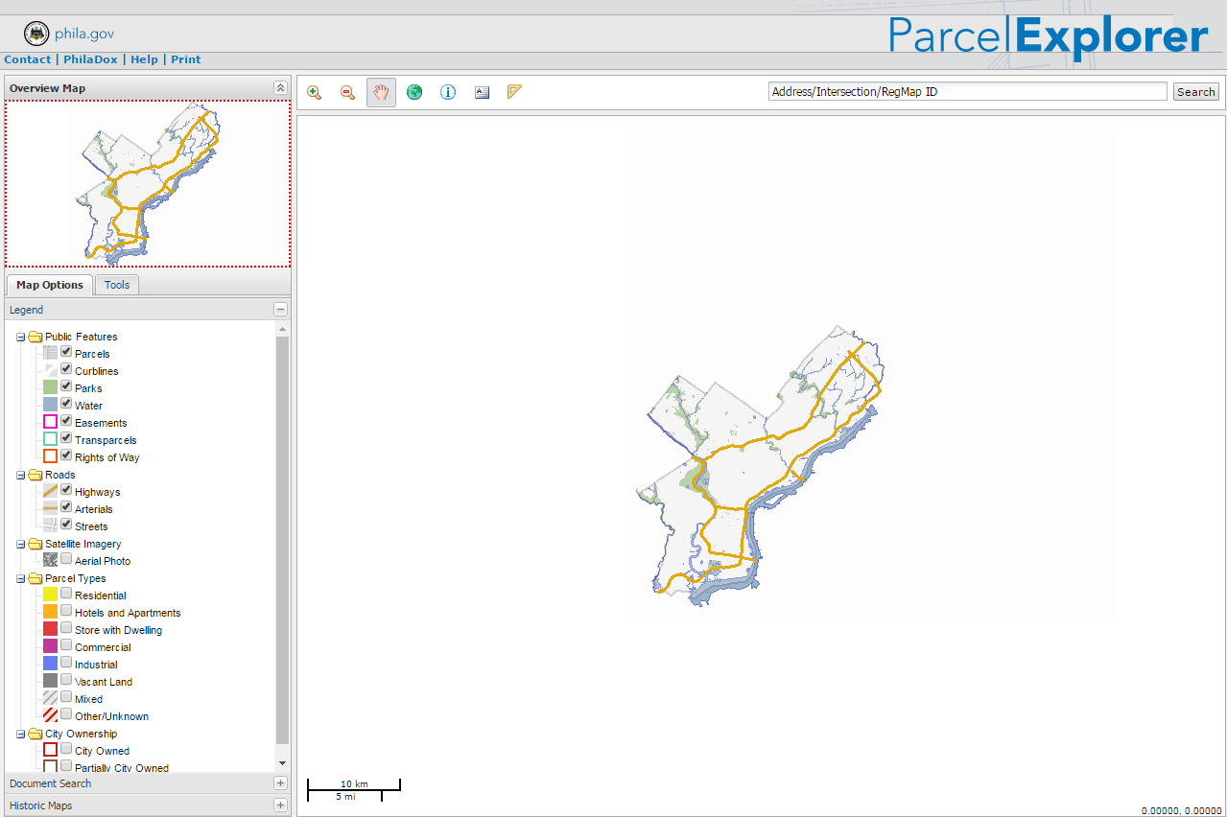Switch to the Tools tab
The image size is (1227, 817).
tap(117, 285)
